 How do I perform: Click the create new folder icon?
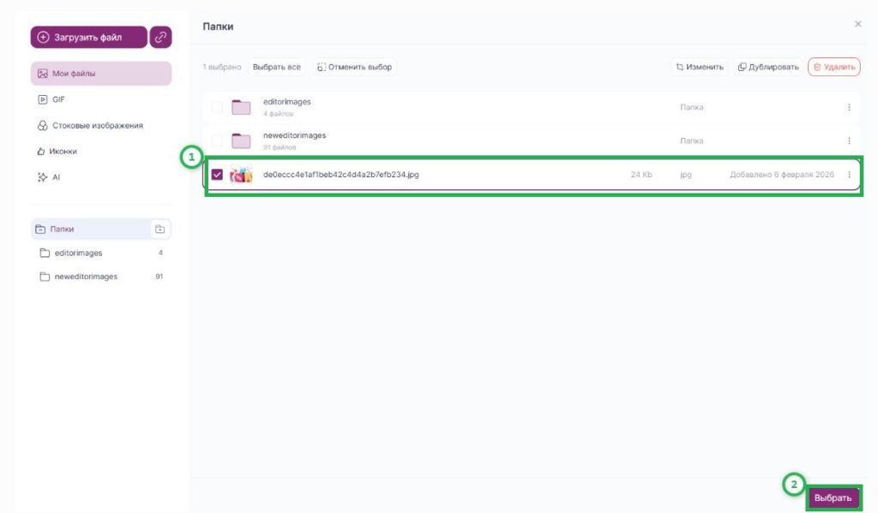coord(159,229)
